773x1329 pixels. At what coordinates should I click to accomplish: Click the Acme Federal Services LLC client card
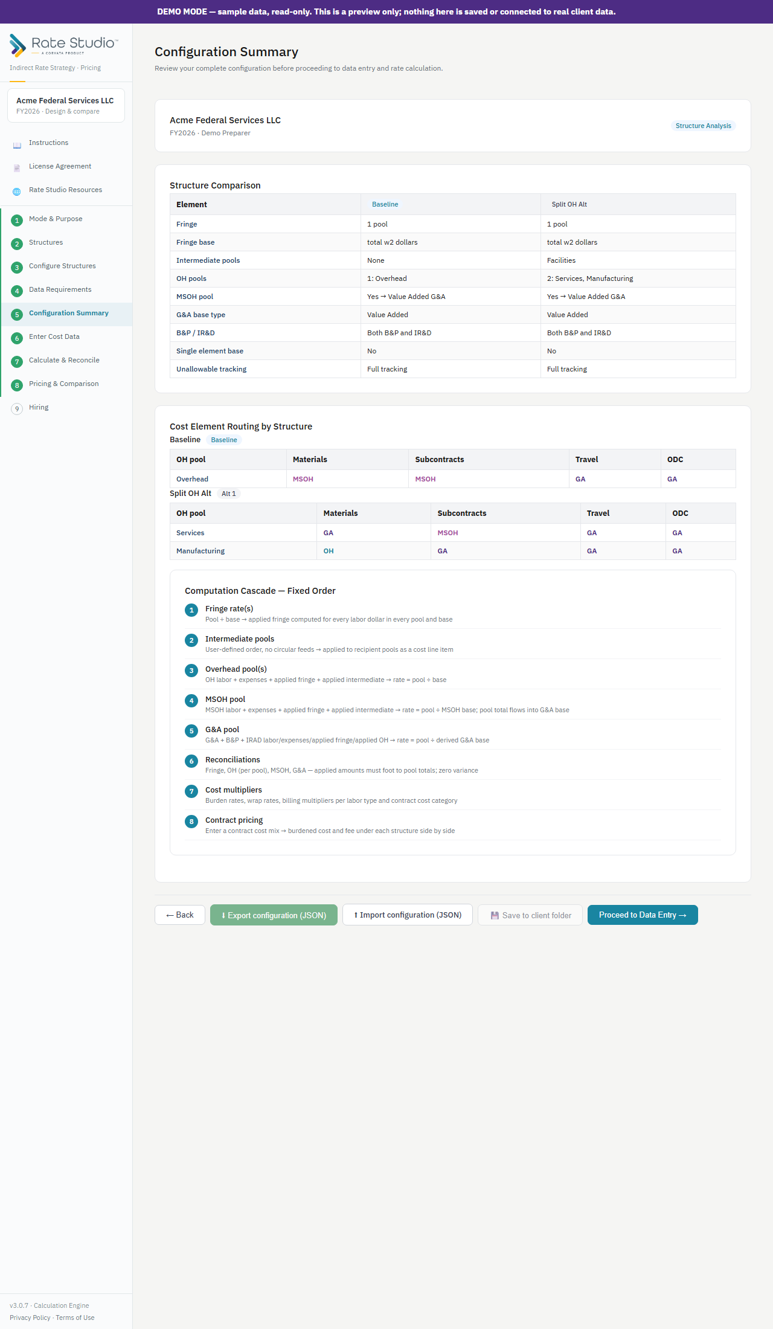tap(66, 106)
